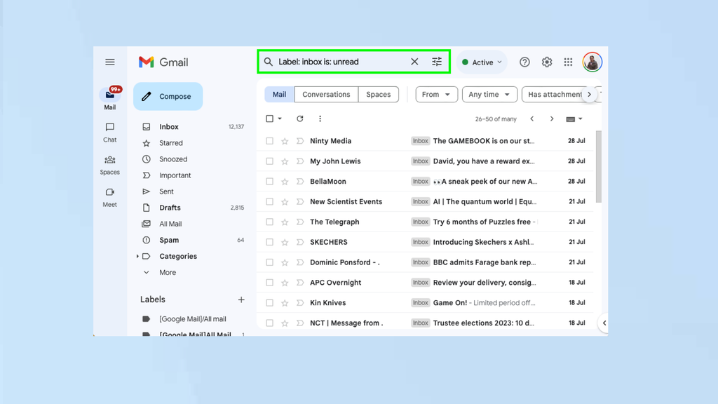
Task: Click the refresh icon above the email list
Action: pos(300,119)
